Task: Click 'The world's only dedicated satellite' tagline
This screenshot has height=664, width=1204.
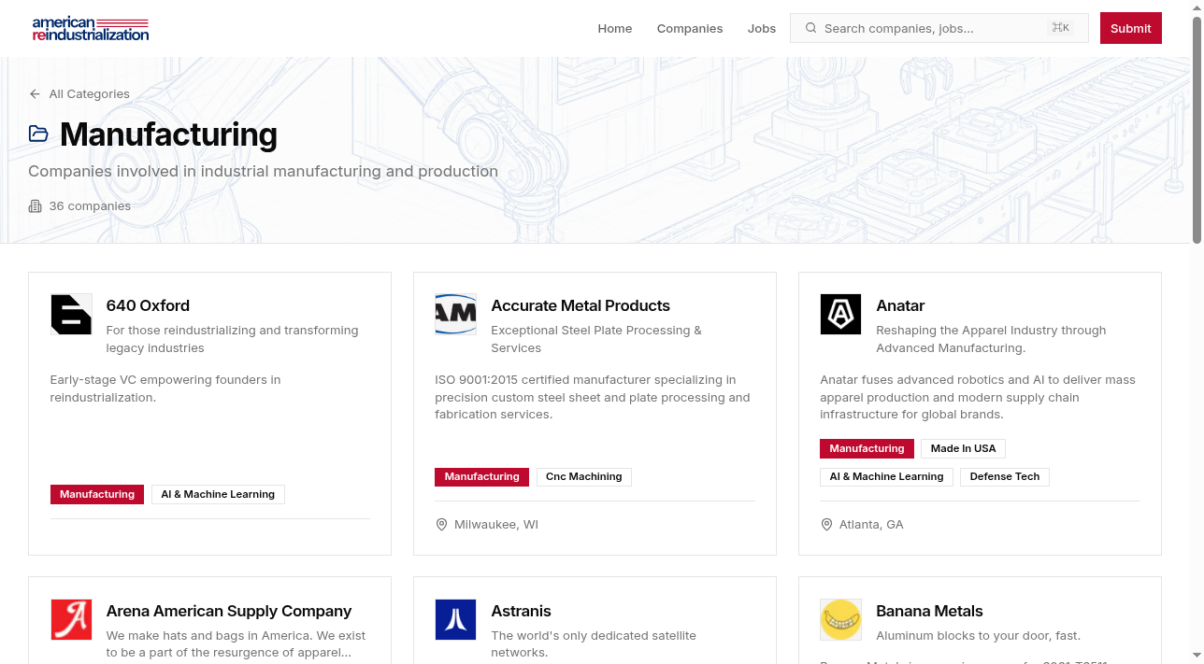Action: [x=594, y=644]
